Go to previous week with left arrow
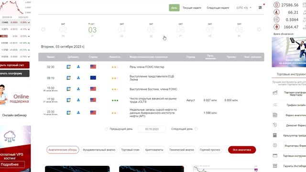This screenshot has width=306, height=172. pyautogui.click(x=44, y=30)
